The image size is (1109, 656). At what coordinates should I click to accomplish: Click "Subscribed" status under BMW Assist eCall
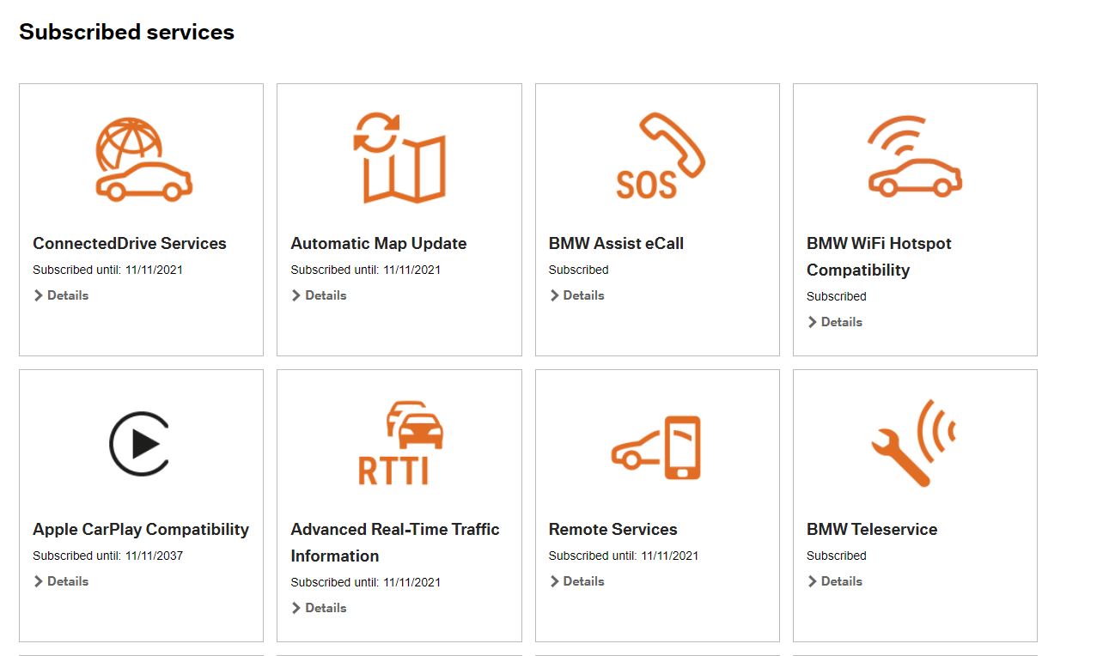(x=578, y=270)
